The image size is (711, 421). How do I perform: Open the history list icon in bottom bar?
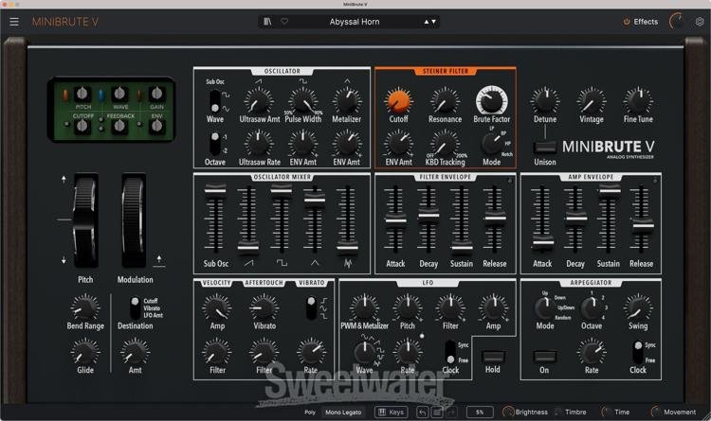coord(437,412)
